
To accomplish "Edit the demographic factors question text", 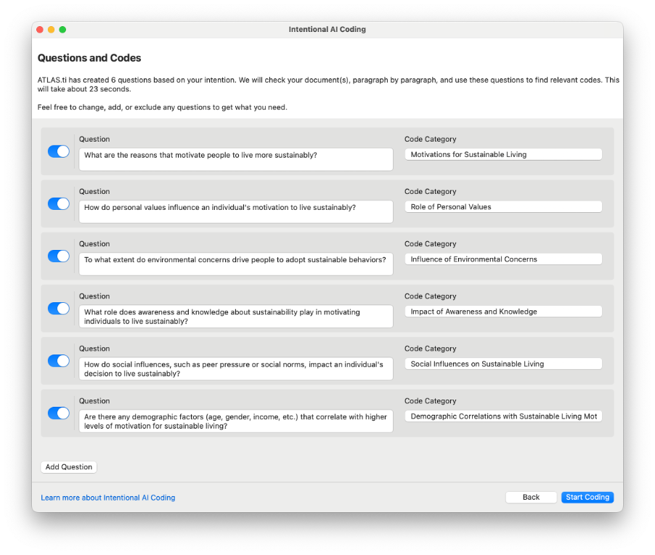I will pos(235,421).
